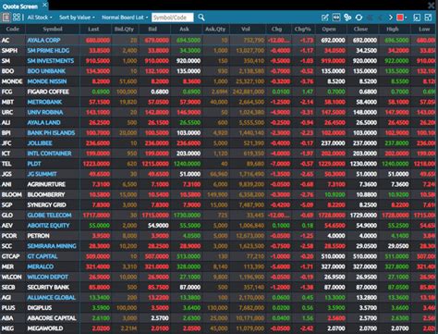Click the magnifier search icon
This screenshot has width=438, height=334.
tap(201, 18)
